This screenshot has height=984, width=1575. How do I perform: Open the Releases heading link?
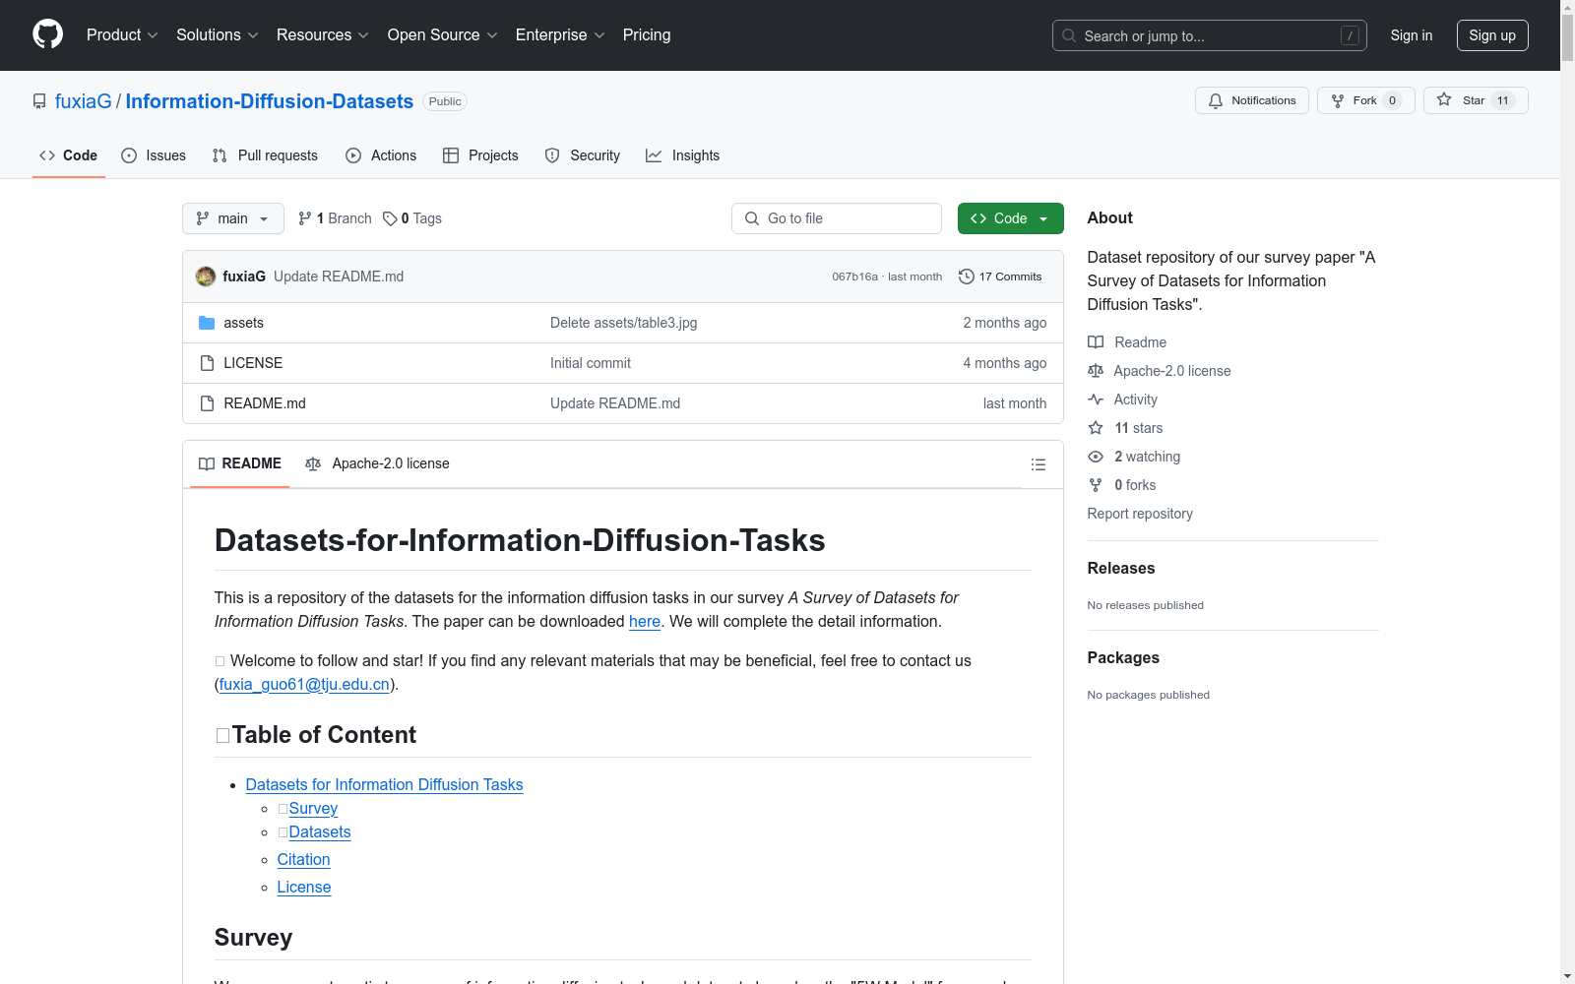tap(1121, 568)
